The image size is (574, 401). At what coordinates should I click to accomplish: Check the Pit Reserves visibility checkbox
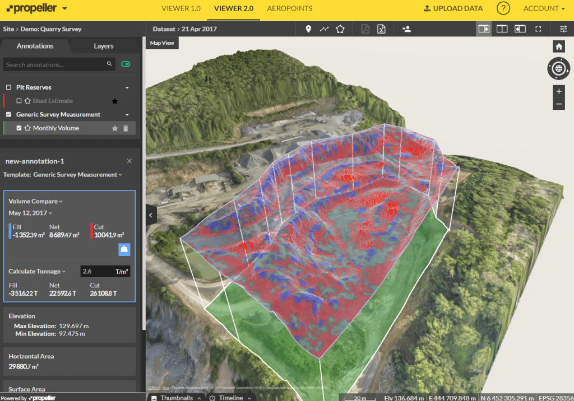click(8, 87)
